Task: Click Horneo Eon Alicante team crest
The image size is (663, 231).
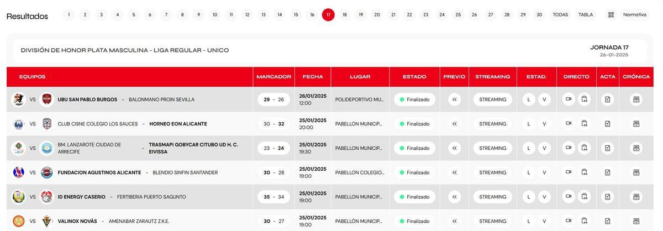Action: (x=47, y=124)
